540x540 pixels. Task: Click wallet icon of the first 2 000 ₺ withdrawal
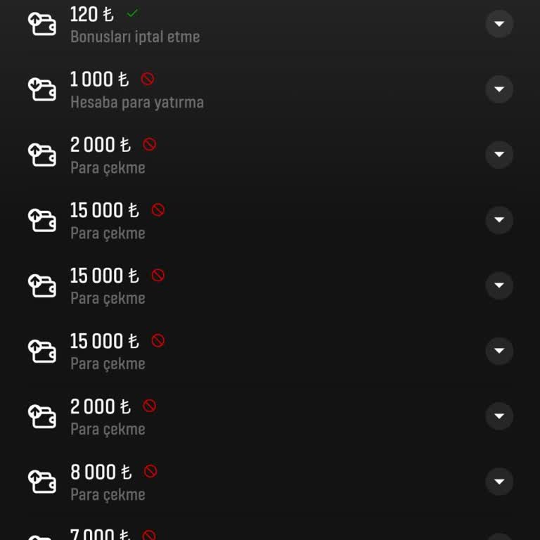click(x=41, y=155)
